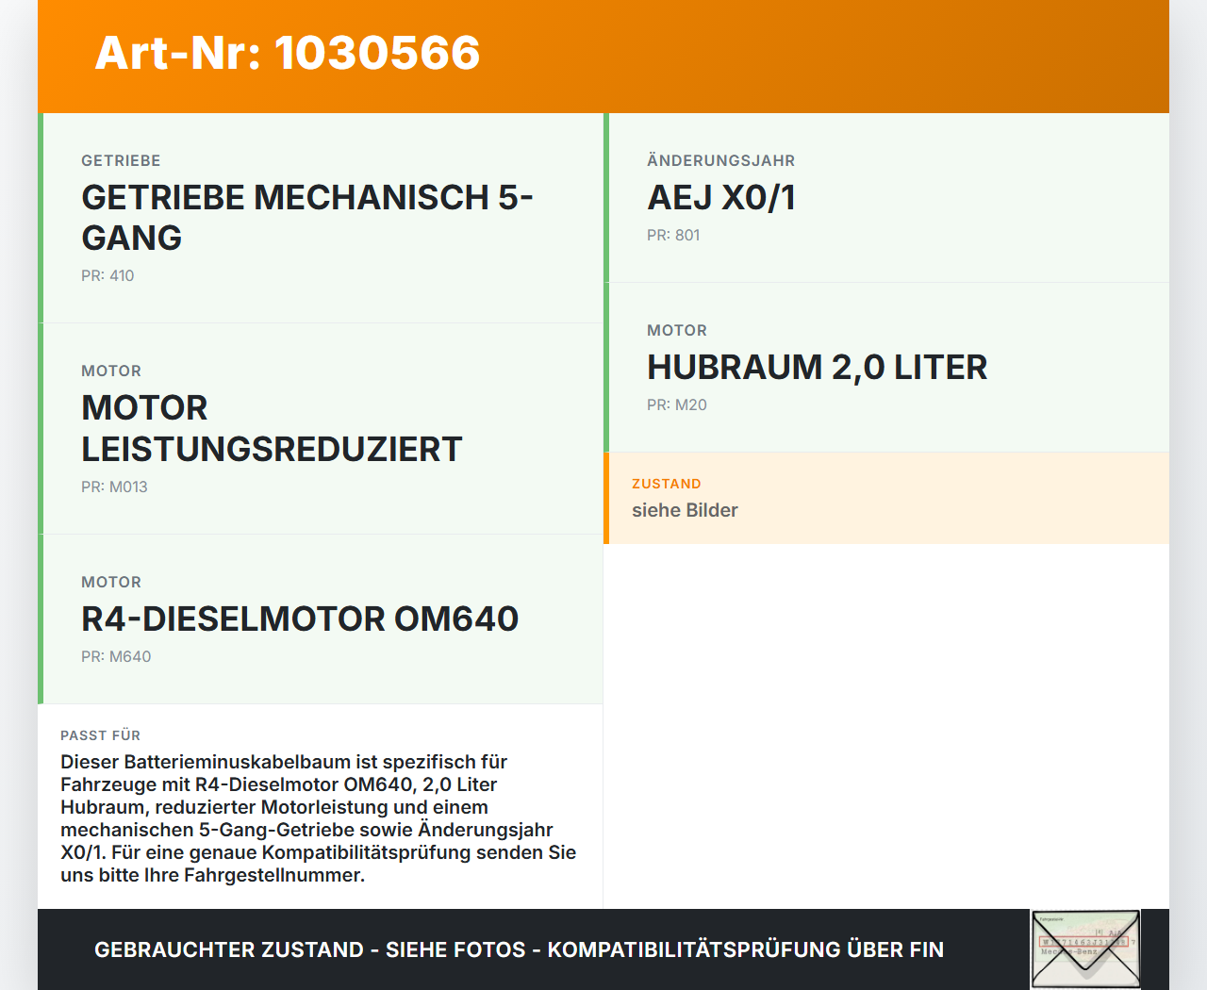Click the 'PR: M20' code label
The width and height of the screenshot is (1207, 990).
pyautogui.click(x=676, y=404)
